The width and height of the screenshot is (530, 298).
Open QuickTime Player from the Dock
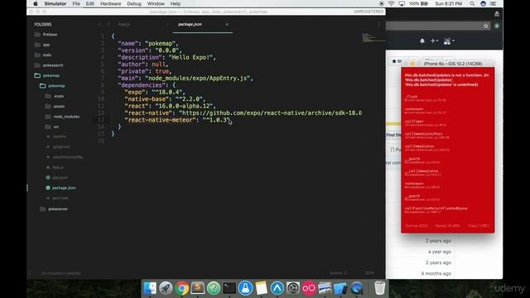pos(357,288)
